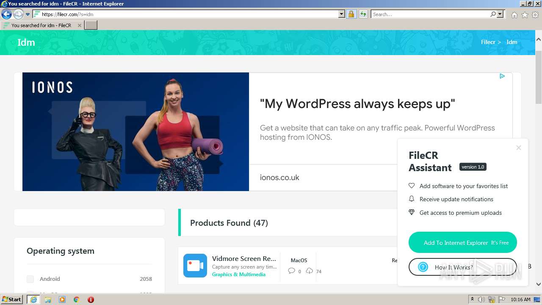
Task: Open the red Opera taskbar icon
Action: [x=91, y=299]
